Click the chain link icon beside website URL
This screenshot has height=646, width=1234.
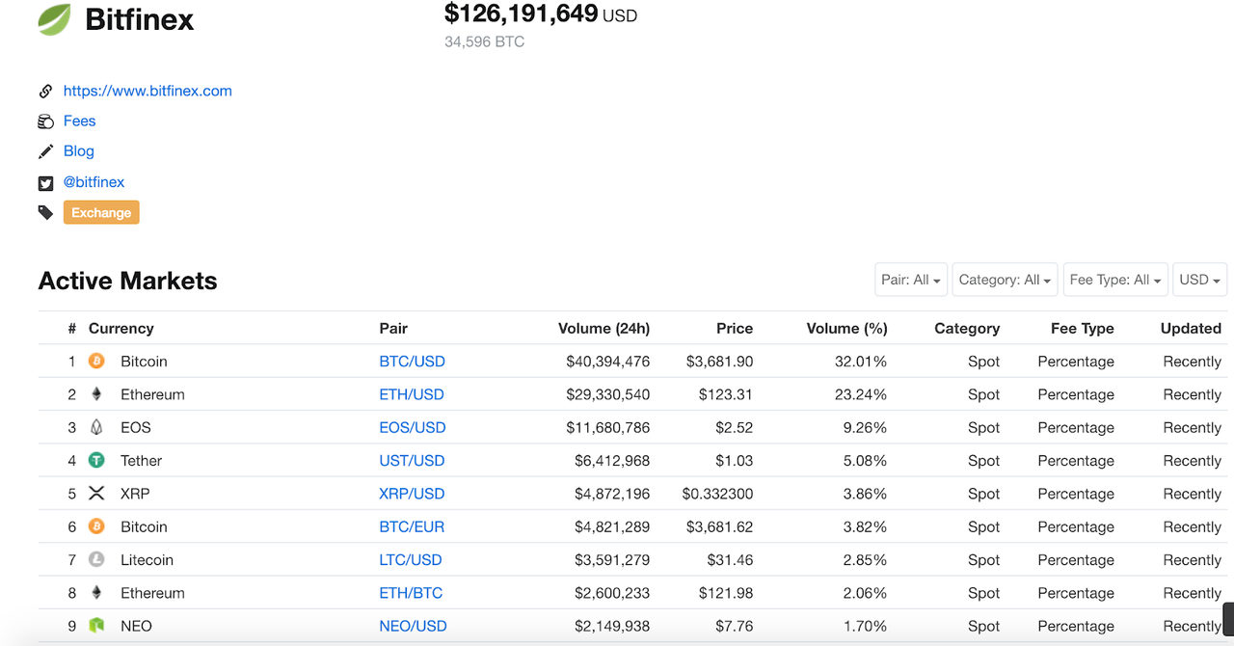click(45, 92)
